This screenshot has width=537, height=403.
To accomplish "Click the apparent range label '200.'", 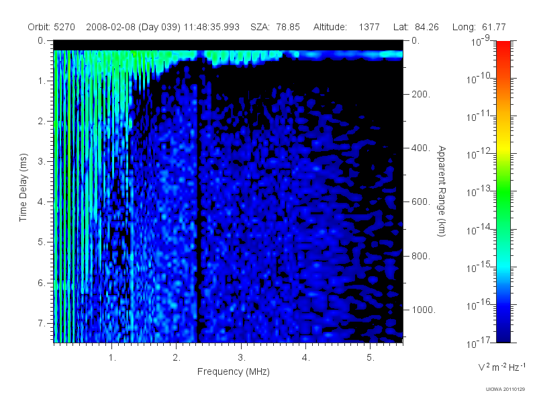I will click(421, 94).
